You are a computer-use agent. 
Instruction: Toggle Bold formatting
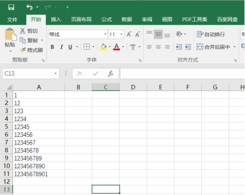[52, 47]
